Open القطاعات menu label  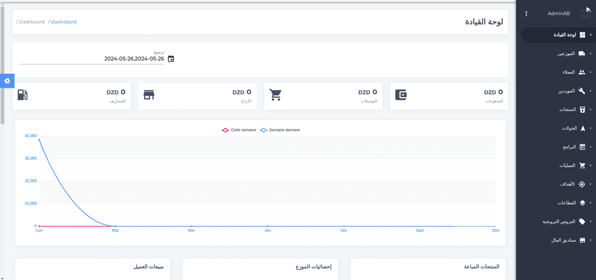566,203
